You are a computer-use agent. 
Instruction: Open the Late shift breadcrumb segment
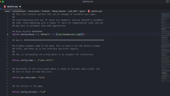tap(73, 11)
